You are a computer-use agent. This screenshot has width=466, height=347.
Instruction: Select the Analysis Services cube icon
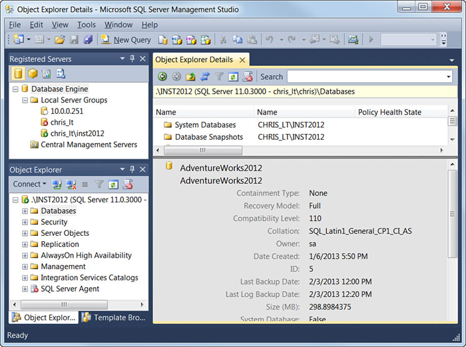point(32,73)
